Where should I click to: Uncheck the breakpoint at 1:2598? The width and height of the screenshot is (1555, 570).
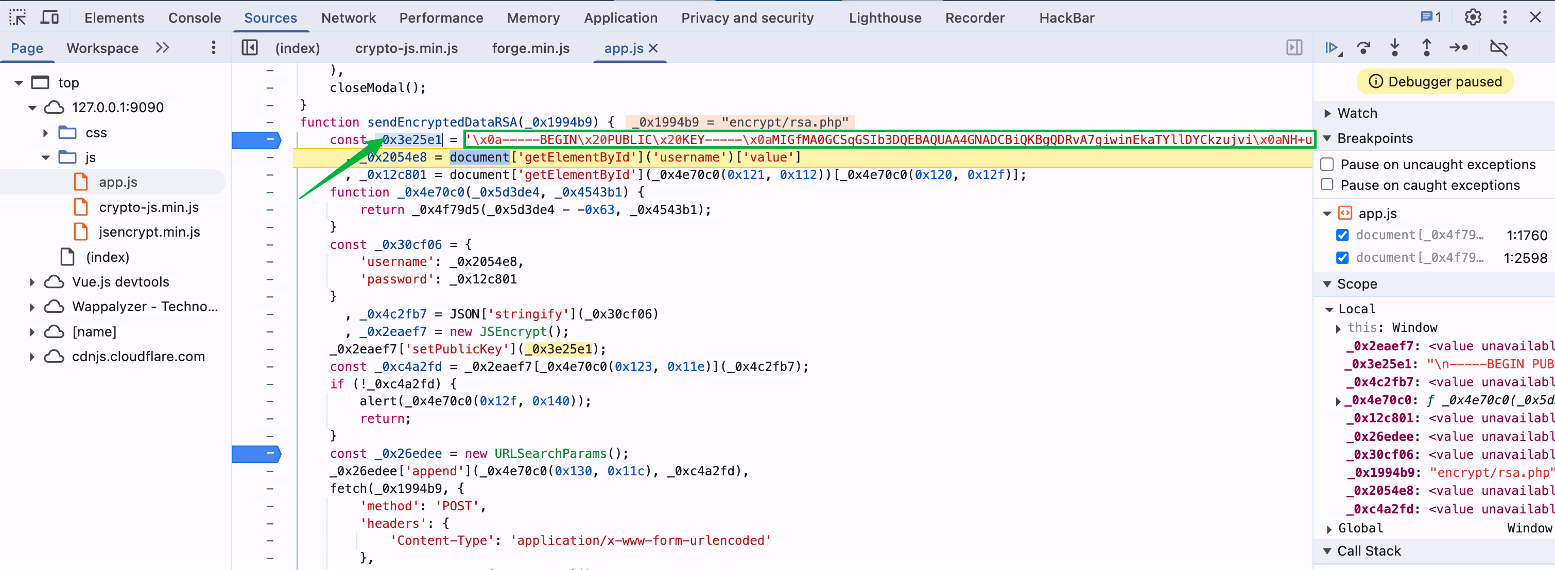click(x=1342, y=258)
